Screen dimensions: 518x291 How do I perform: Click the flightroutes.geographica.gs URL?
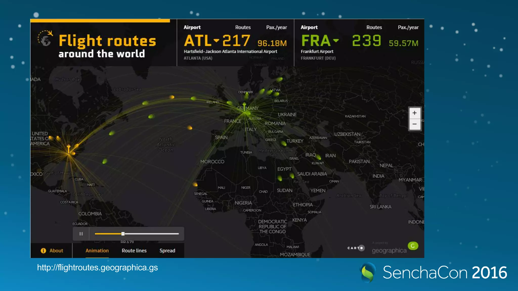tap(97, 268)
